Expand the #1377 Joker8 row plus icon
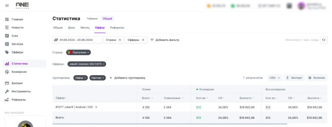The height and width of the screenshot is (127, 332). click(x=96, y=107)
